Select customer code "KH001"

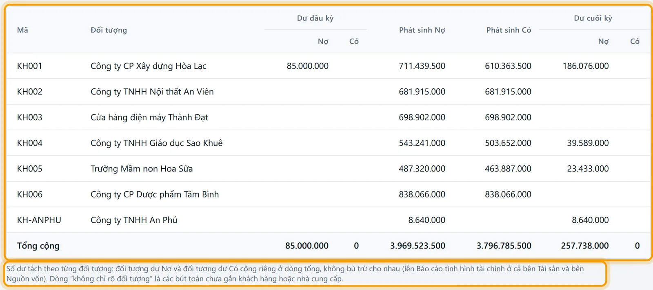(x=30, y=66)
